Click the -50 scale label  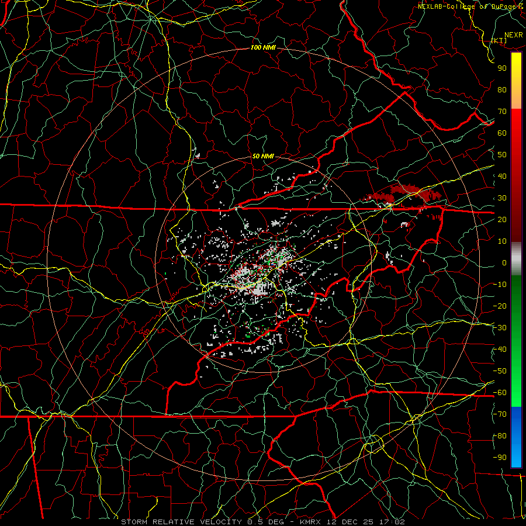[500, 371]
